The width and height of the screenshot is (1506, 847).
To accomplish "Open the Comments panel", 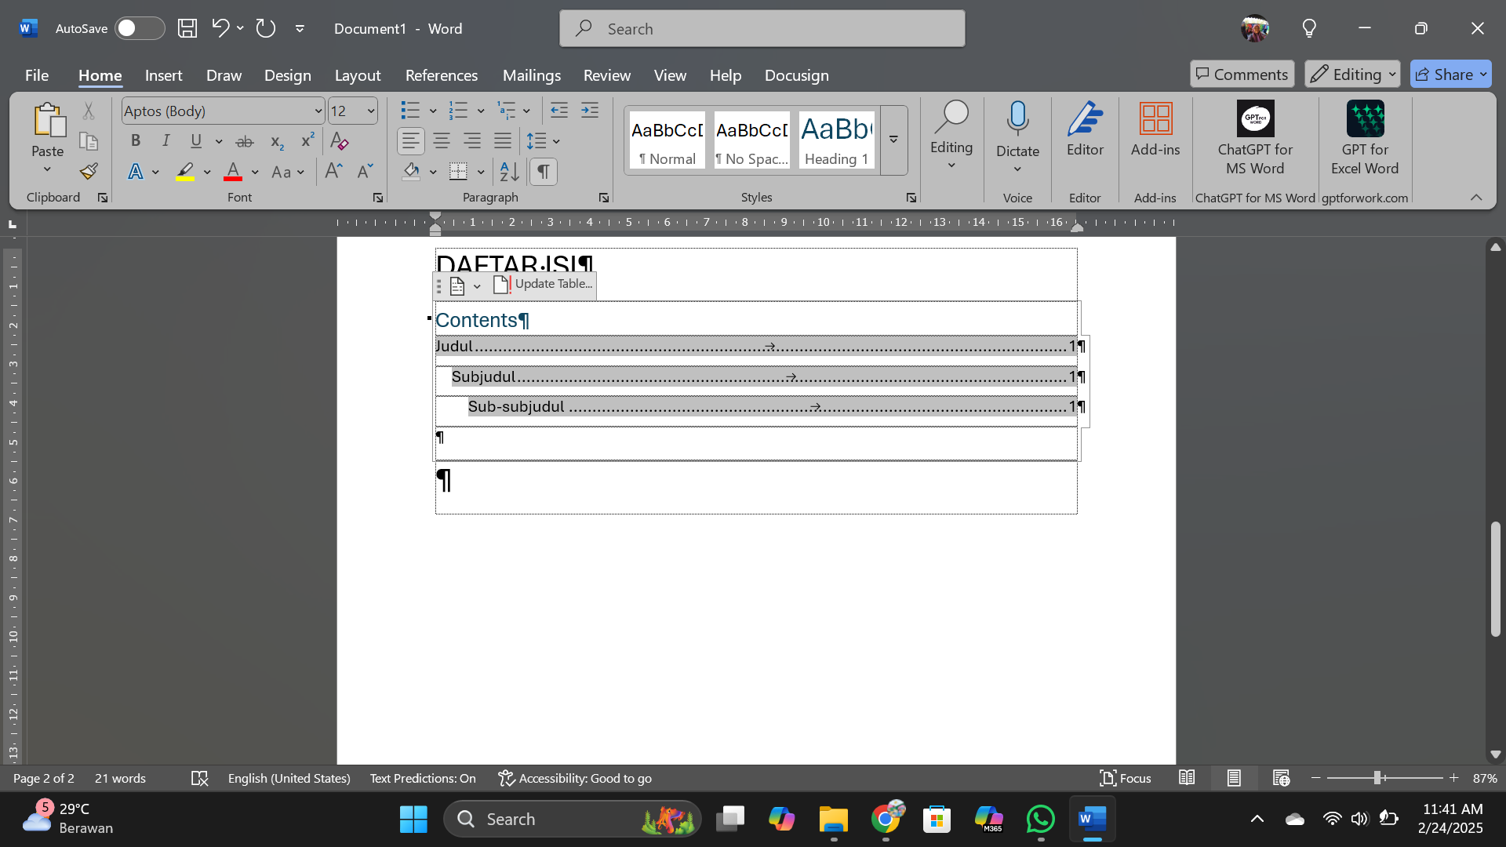I will [1241, 74].
